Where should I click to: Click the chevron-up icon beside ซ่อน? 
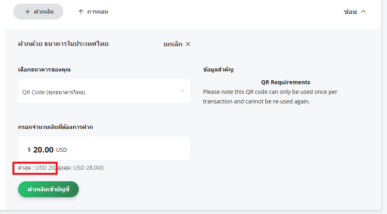(363, 12)
